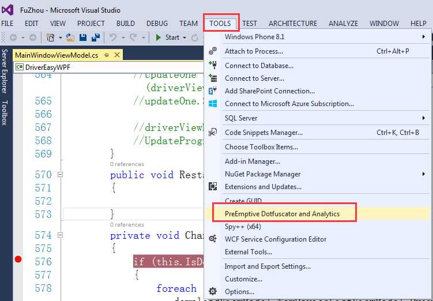Open the TEAM menu
The width and height of the screenshot is (433, 301).
coord(189,24)
